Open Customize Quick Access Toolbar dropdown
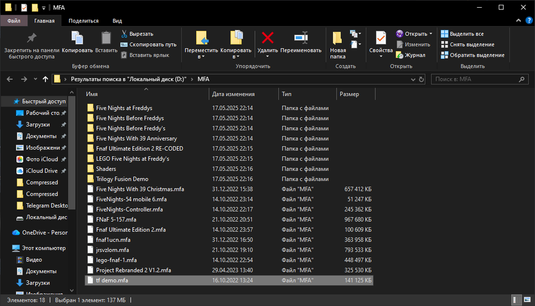 tap(43, 8)
